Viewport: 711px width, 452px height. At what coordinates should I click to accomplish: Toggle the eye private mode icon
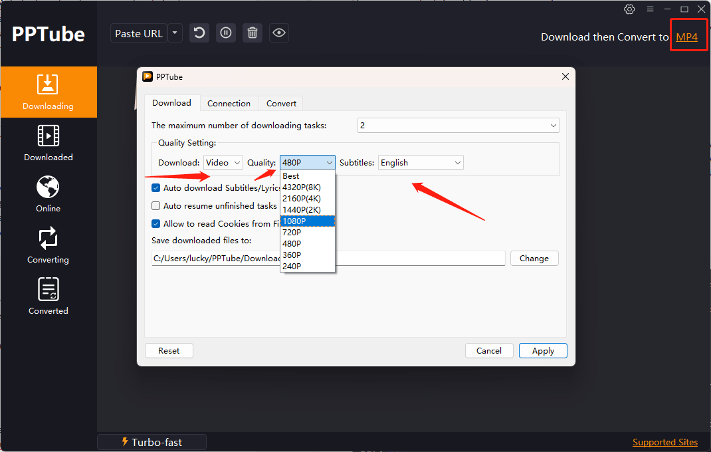click(279, 33)
